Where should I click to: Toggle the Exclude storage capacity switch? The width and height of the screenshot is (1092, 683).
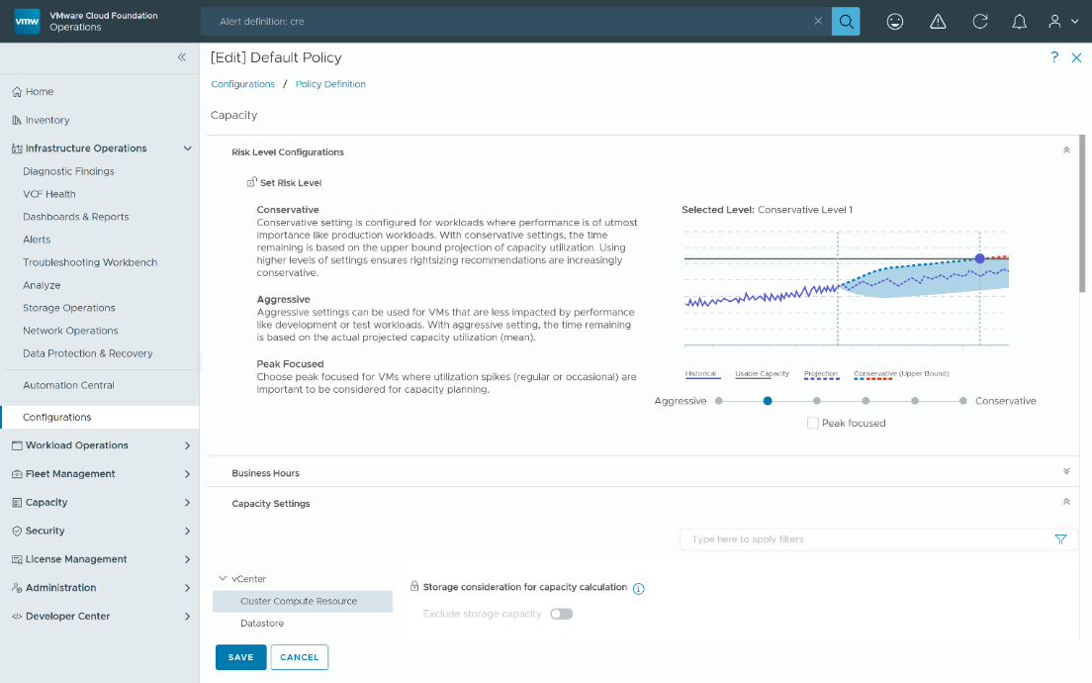click(561, 614)
